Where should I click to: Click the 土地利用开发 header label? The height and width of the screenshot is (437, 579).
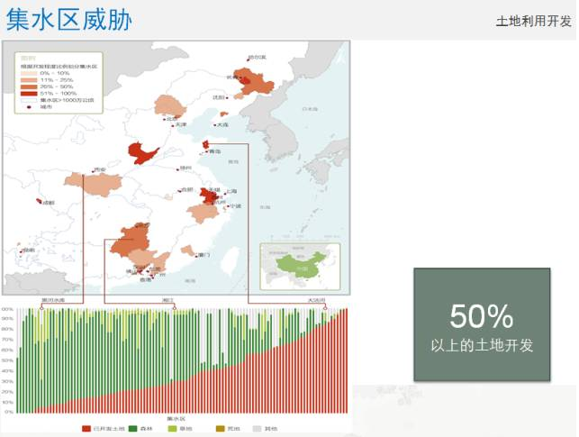pos(533,22)
